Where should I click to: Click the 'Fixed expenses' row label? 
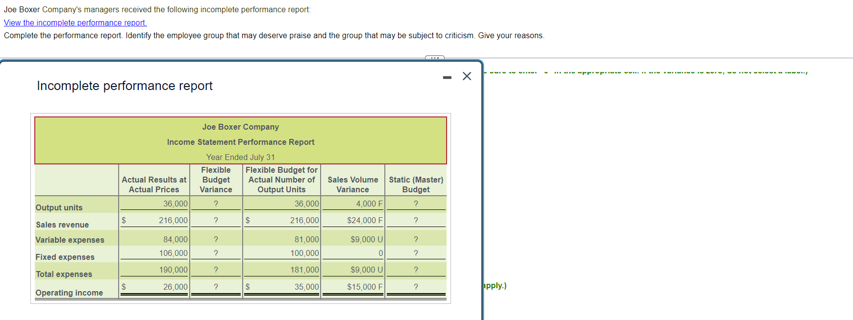click(65, 257)
